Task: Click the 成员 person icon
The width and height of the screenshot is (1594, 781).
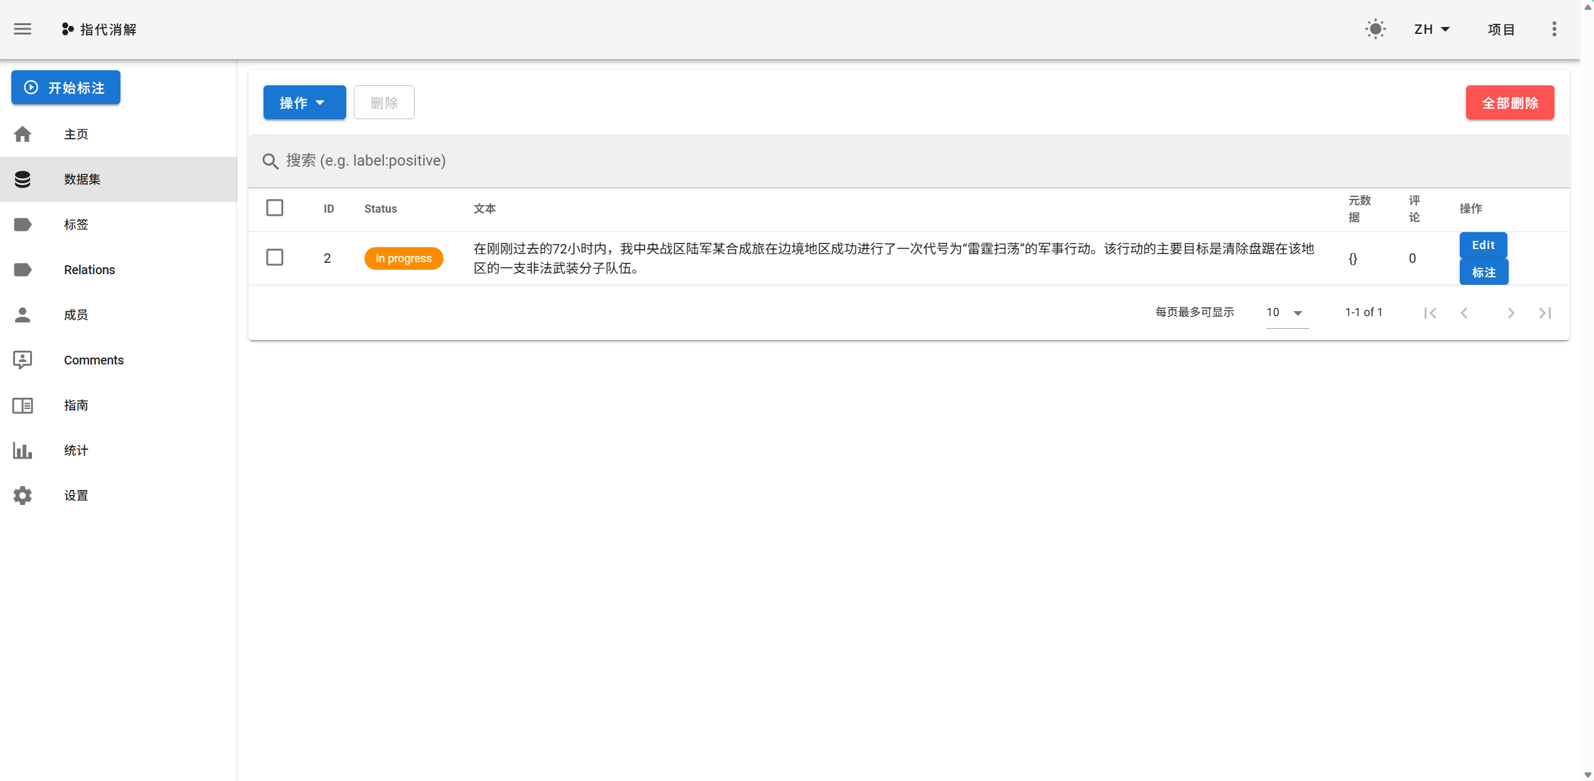Action: point(23,314)
